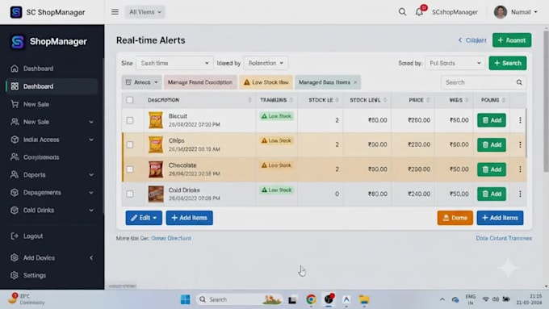This screenshot has width=549, height=309.
Task: Open the Artecs filter dropdown
Action: point(141,82)
